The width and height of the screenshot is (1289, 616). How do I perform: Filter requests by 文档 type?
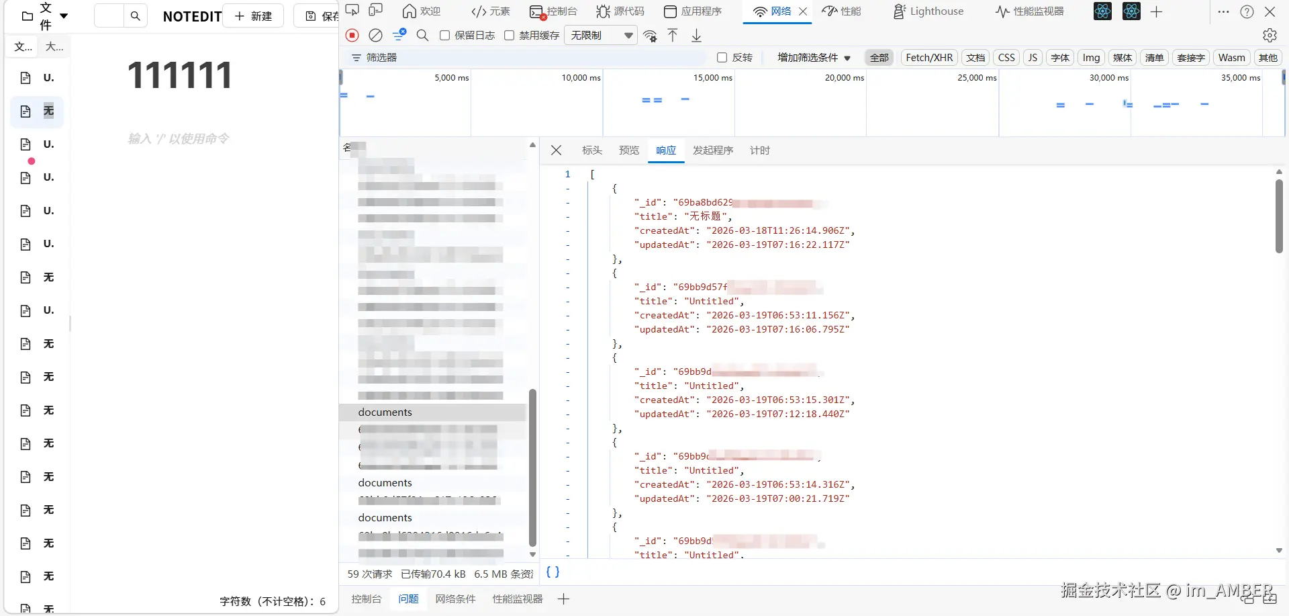975,58
